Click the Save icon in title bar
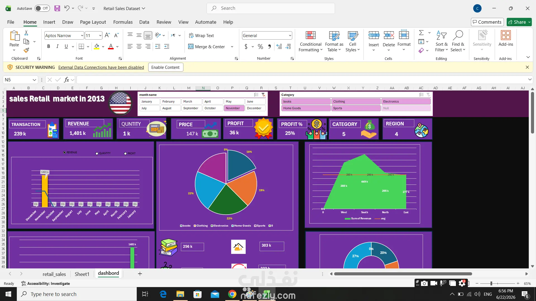536x301 pixels. (57, 8)
